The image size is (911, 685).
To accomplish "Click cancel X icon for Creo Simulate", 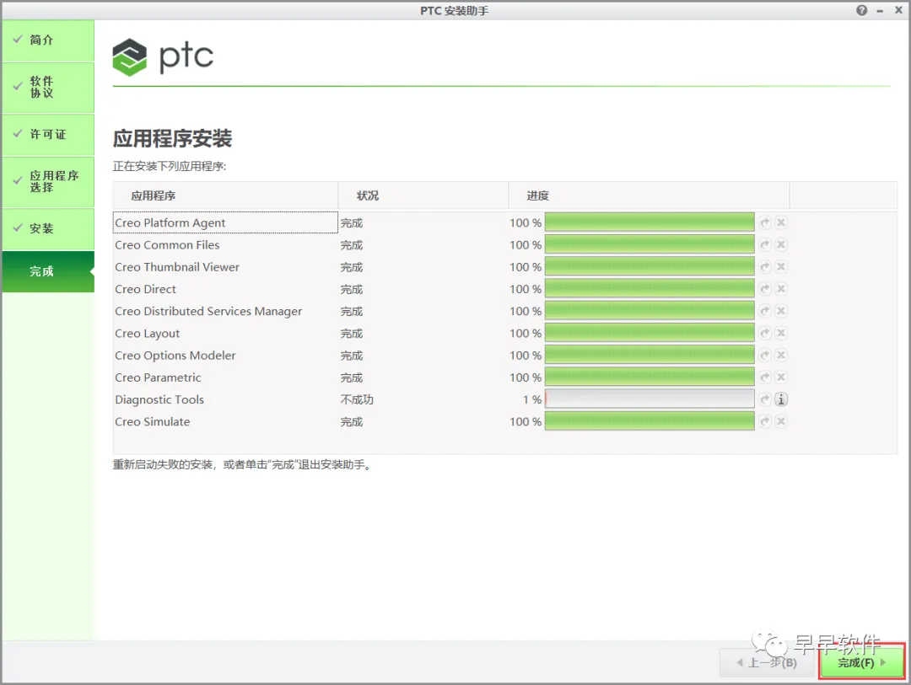I will [x=781, y=421].
